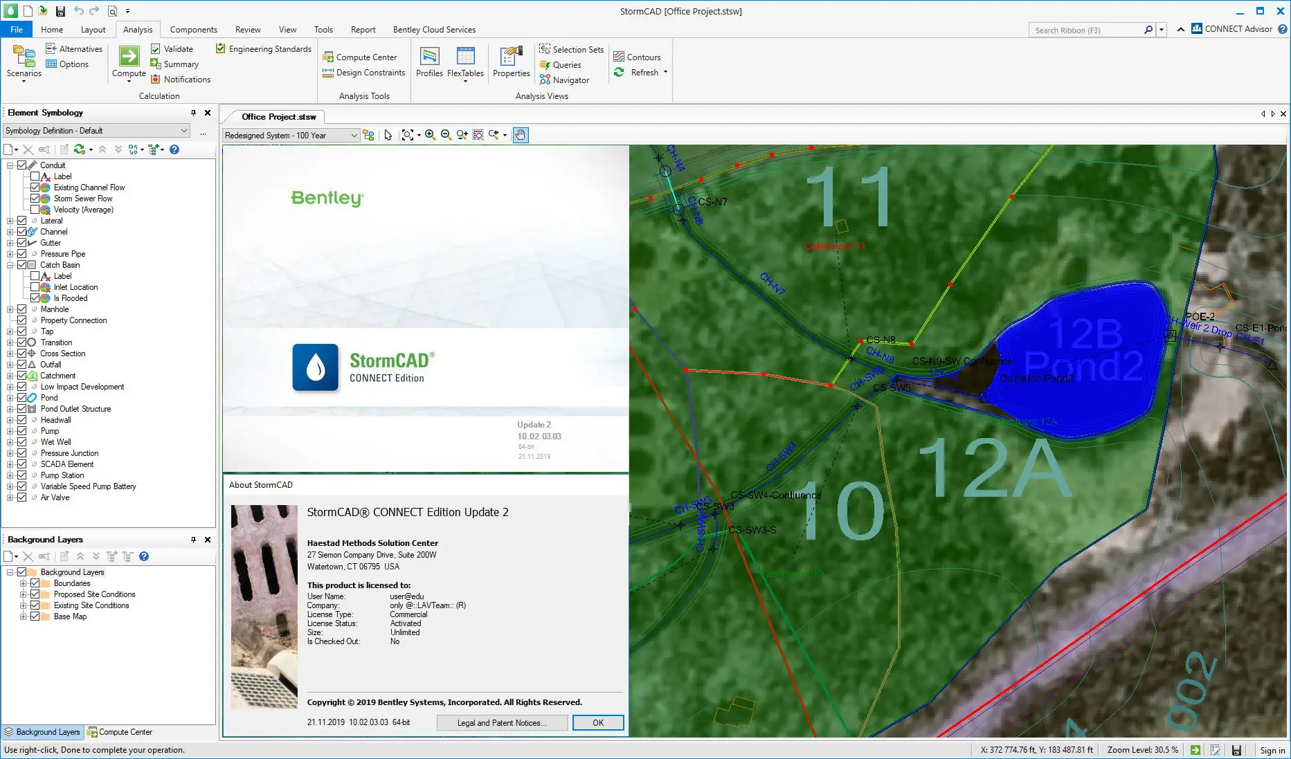The image size is (1291, 759).
Task: Activate the Pan hand tool
Action: click(x=521, y=135)
